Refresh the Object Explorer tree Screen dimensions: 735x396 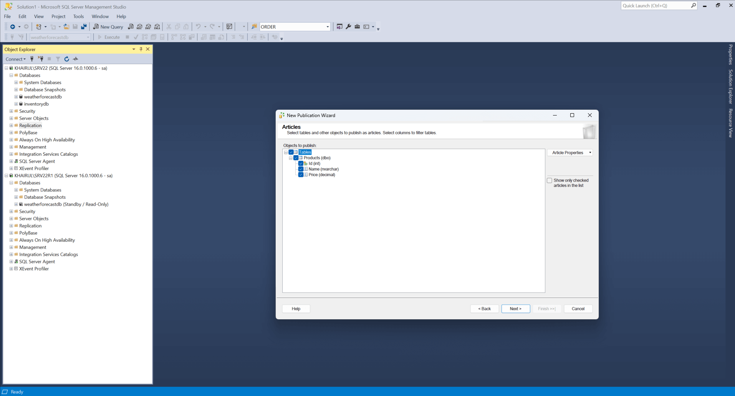(x=67, y=59)
